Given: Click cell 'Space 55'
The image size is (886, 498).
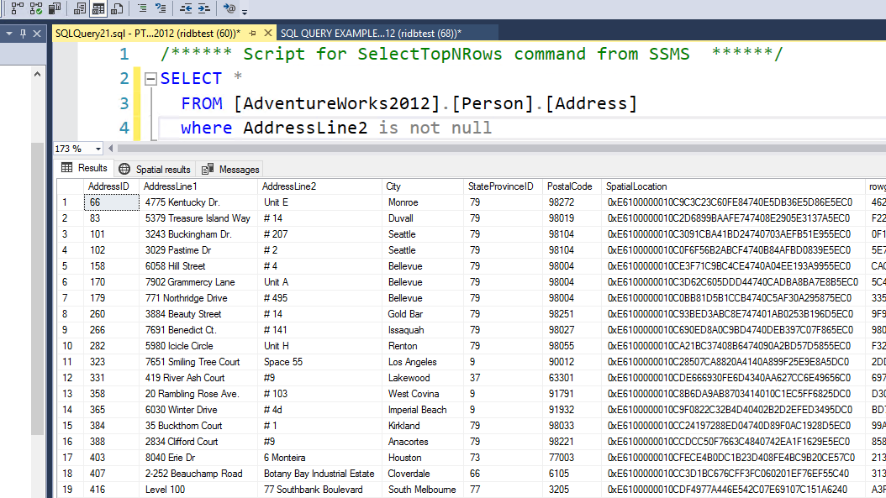Looking at the screenshot, I should click(x=319, y=362).
